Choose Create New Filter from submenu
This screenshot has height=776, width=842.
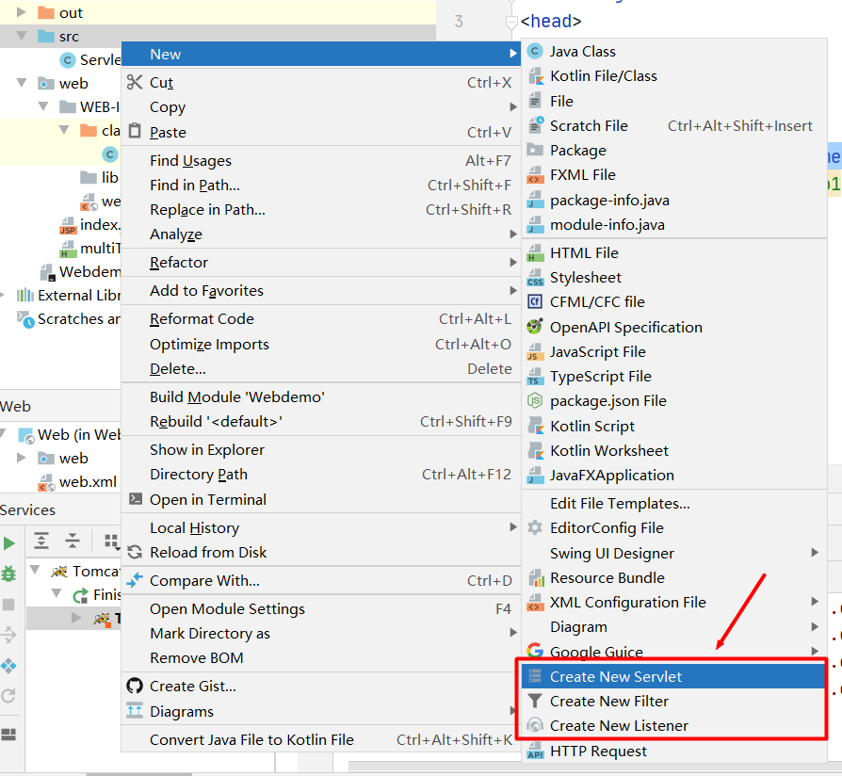[608, 701]
